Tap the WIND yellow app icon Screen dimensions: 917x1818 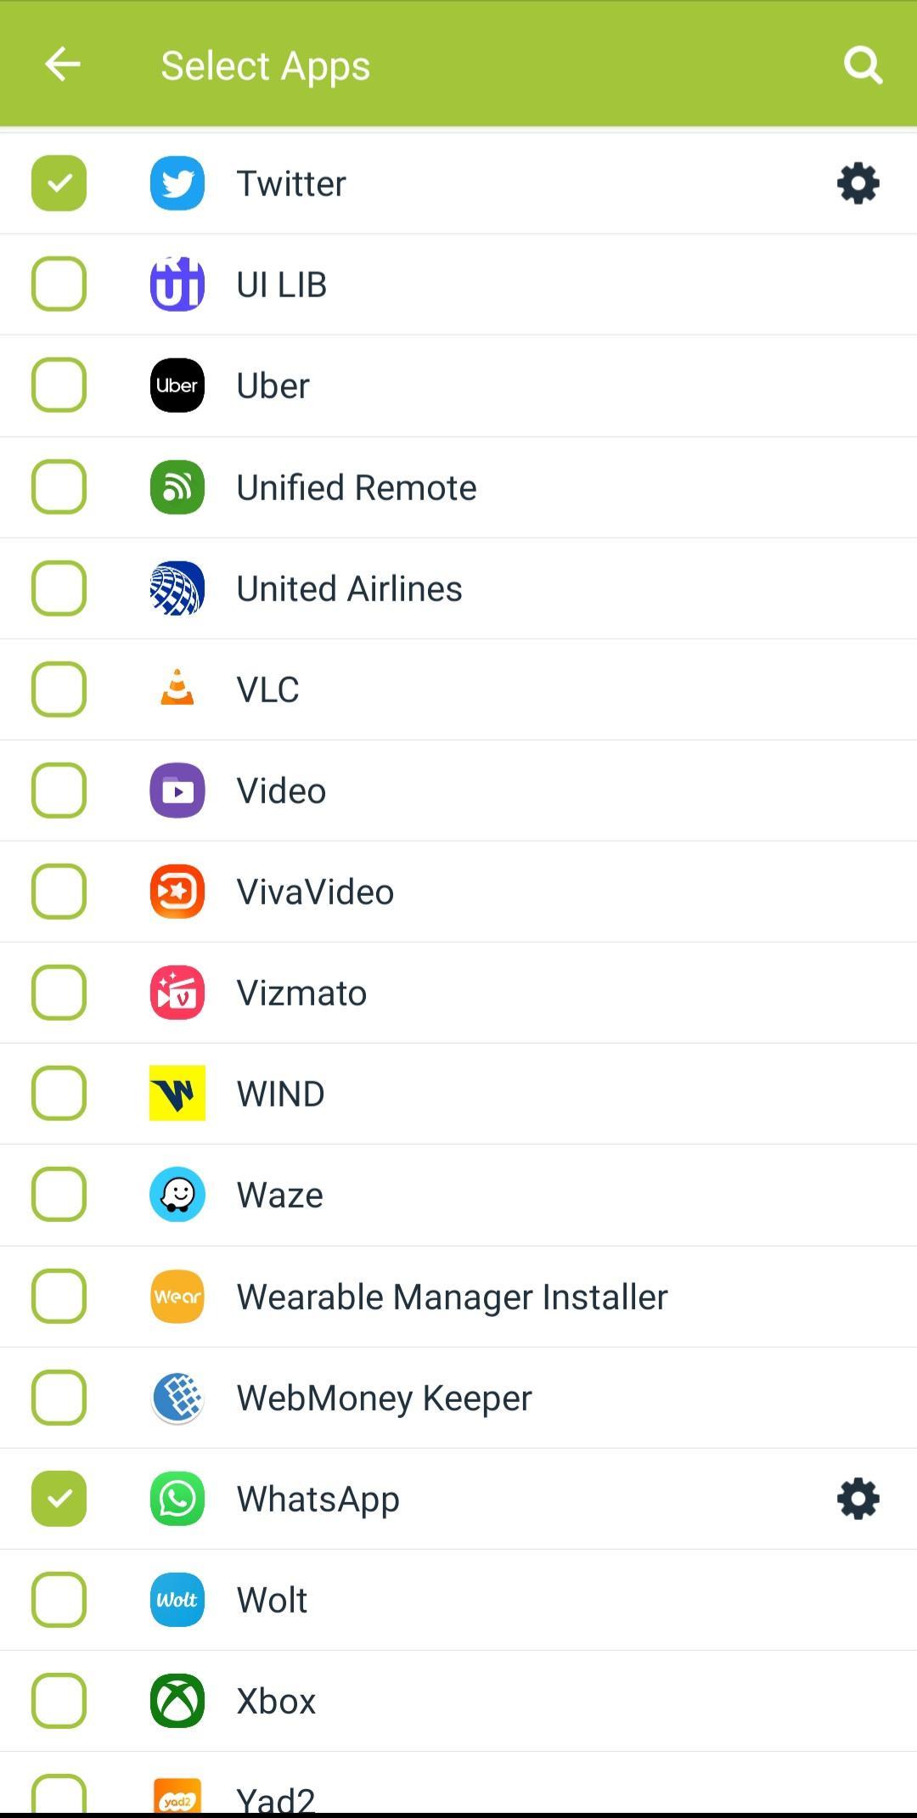pyautogui.click(x=177, y=1094)
